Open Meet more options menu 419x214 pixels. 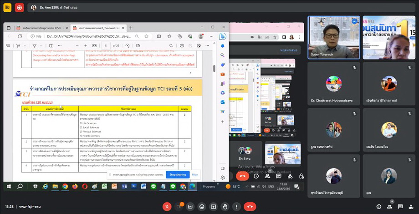(236, 207)
